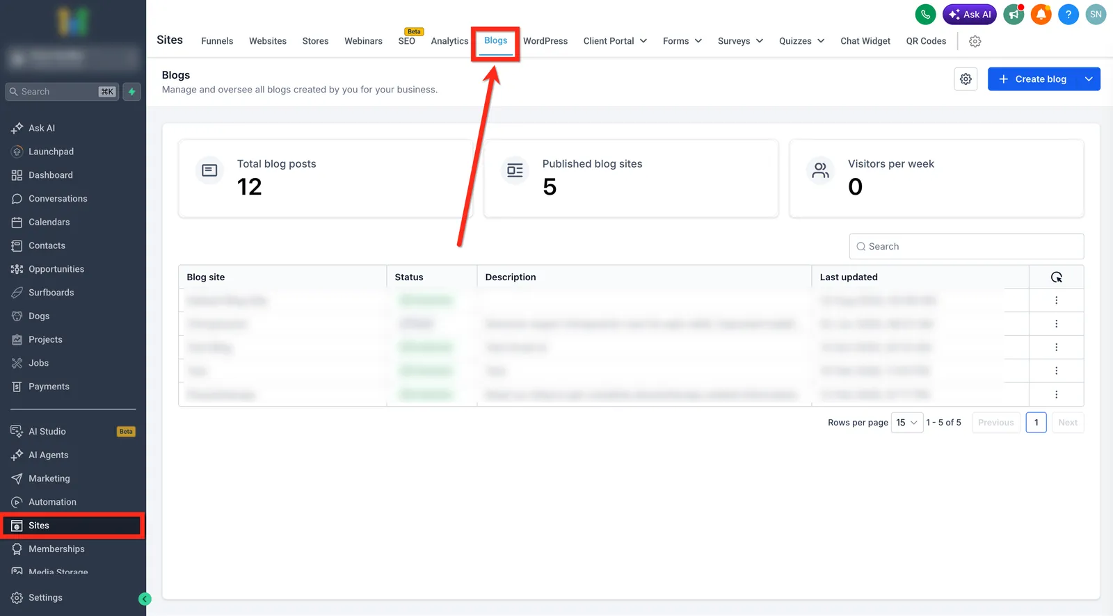Open the Chat Widget tab
The width and height of the screenshot is (1113, 616).
coord(865,41)
